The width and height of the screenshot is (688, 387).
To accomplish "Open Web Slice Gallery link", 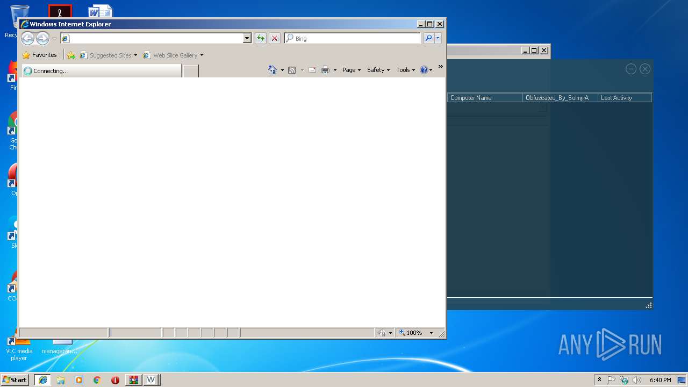I will pyautogui.click(x=170, y=55).
